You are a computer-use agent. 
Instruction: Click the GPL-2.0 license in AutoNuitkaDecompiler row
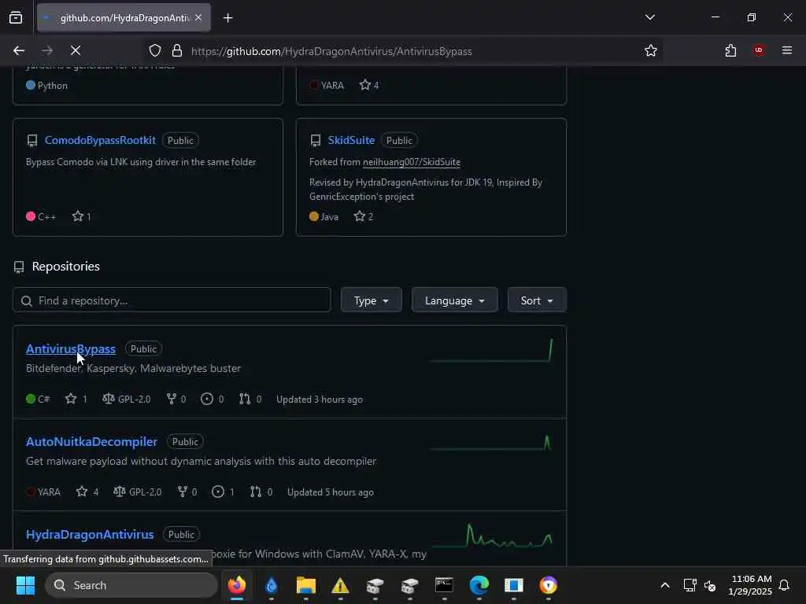pyautogui.click(x=138, y=492)
